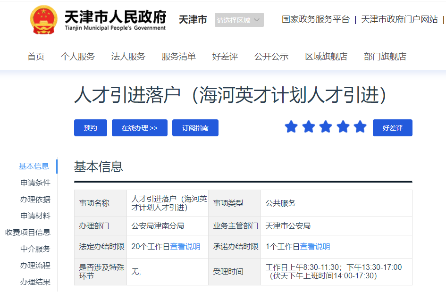The image size is (446, 292).
Task: Click the blue 好差评 button
Action: (x=393, y=128)
